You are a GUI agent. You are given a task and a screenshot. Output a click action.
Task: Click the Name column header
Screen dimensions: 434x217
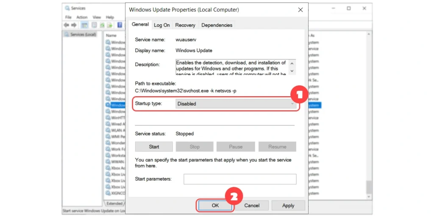click(111, 36)
